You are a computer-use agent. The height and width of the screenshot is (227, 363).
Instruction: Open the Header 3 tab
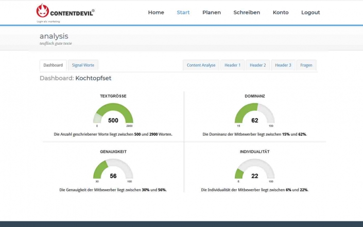(283, 65)
